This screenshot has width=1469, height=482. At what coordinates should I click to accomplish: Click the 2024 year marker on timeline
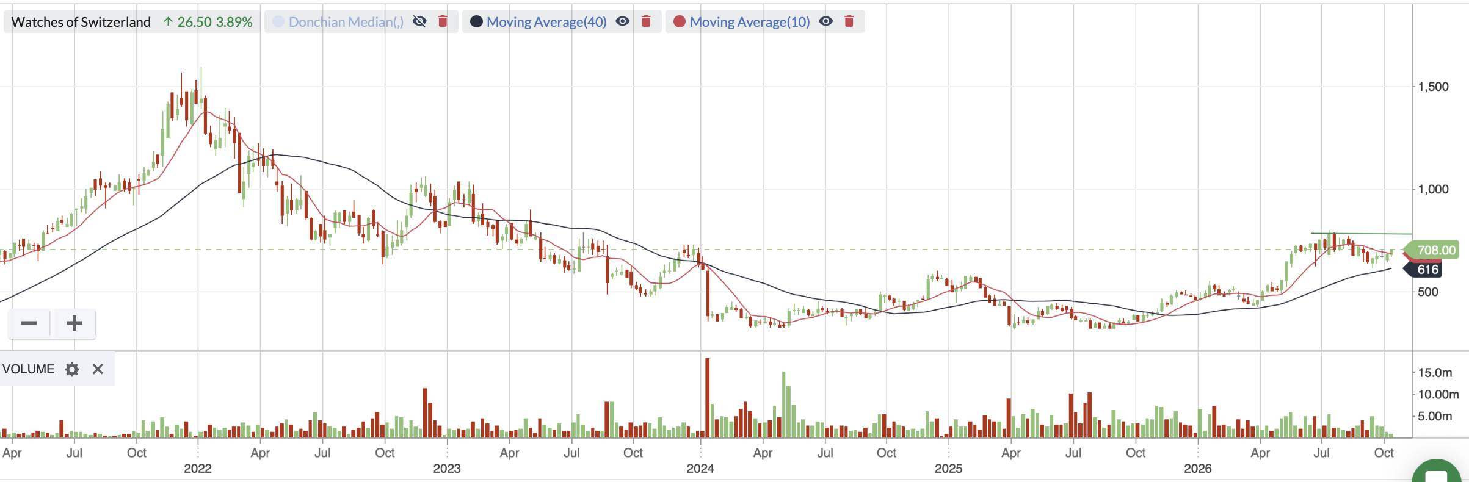pos(700,469)
